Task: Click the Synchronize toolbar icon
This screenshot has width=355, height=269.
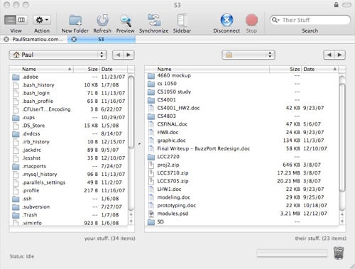Action: tap(154, 20)
